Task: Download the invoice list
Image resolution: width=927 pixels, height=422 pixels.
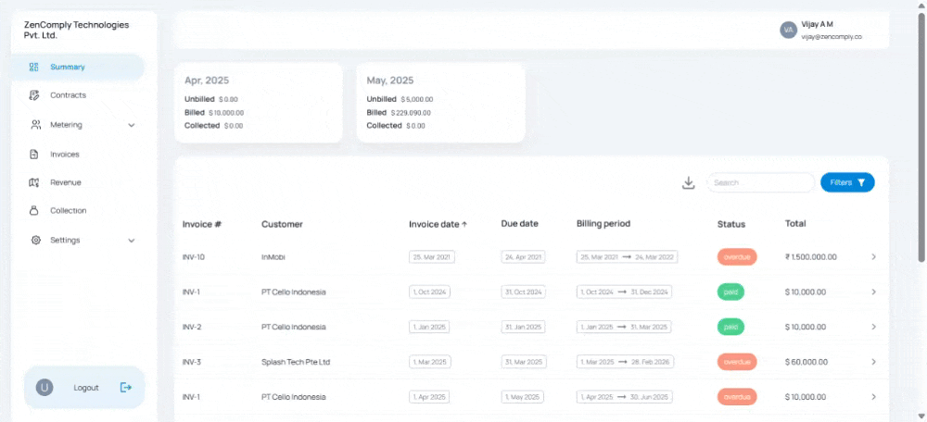Action: pyautogui.click(x=688, y=183)
